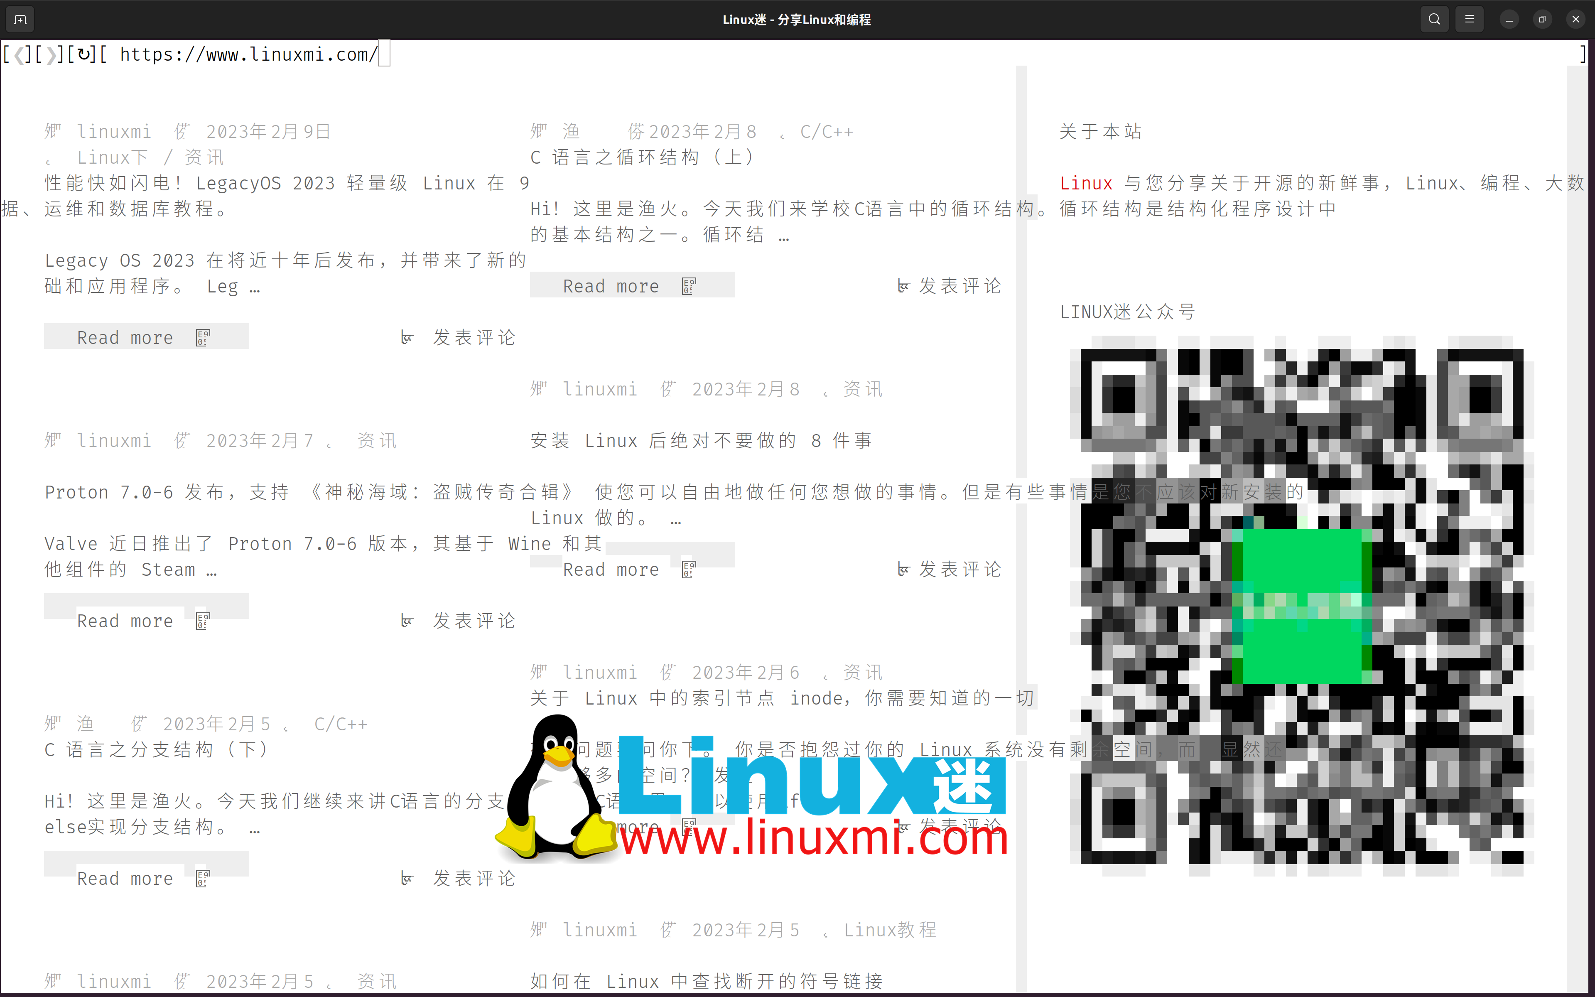Image resolution: width=1595 pixels, height=997 pixels.
Task: Click author 渔 on the 2023年2月8 C/C++ post
Action: [x=571, y=132]
